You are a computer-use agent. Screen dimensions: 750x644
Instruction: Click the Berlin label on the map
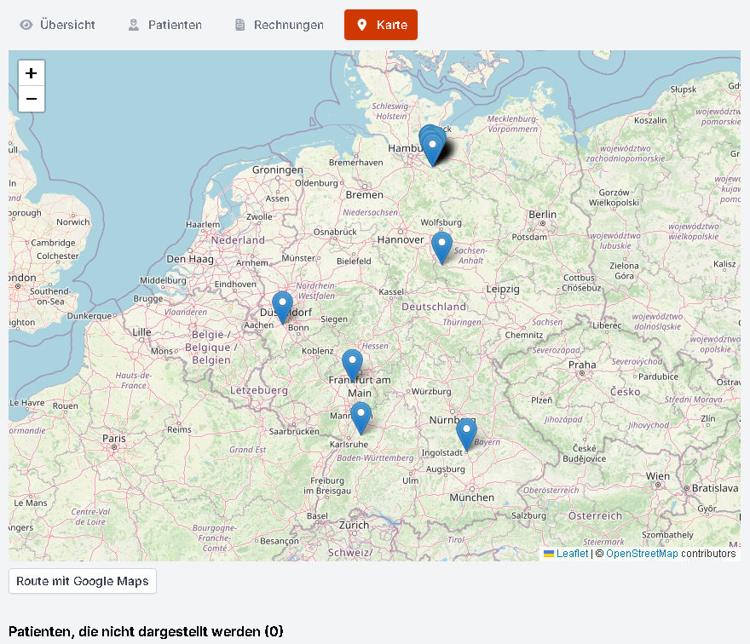(x=542, y=214)
